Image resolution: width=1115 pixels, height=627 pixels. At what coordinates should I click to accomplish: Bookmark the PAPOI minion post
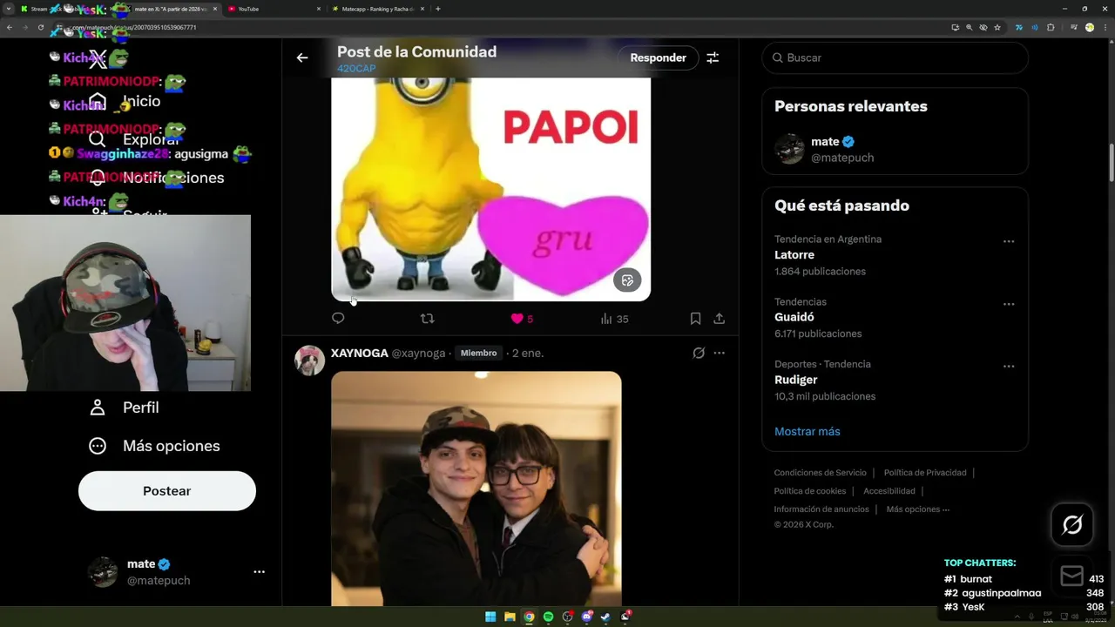pos(695,319)
